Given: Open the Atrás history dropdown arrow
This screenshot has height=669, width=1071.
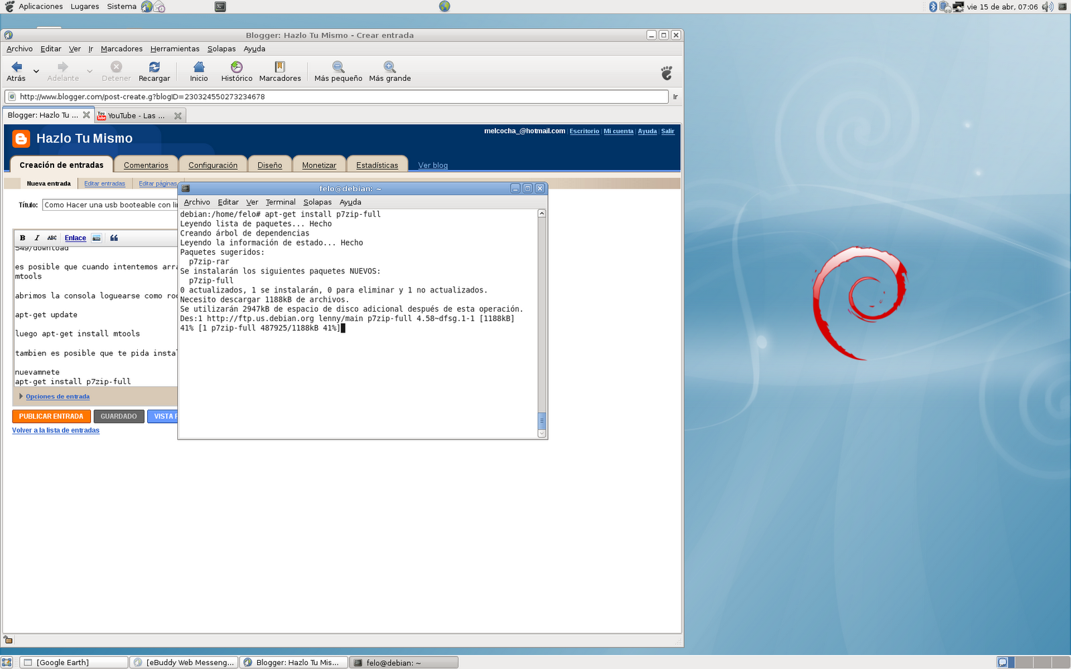Looking at the screenshot, I should [36, 71].
